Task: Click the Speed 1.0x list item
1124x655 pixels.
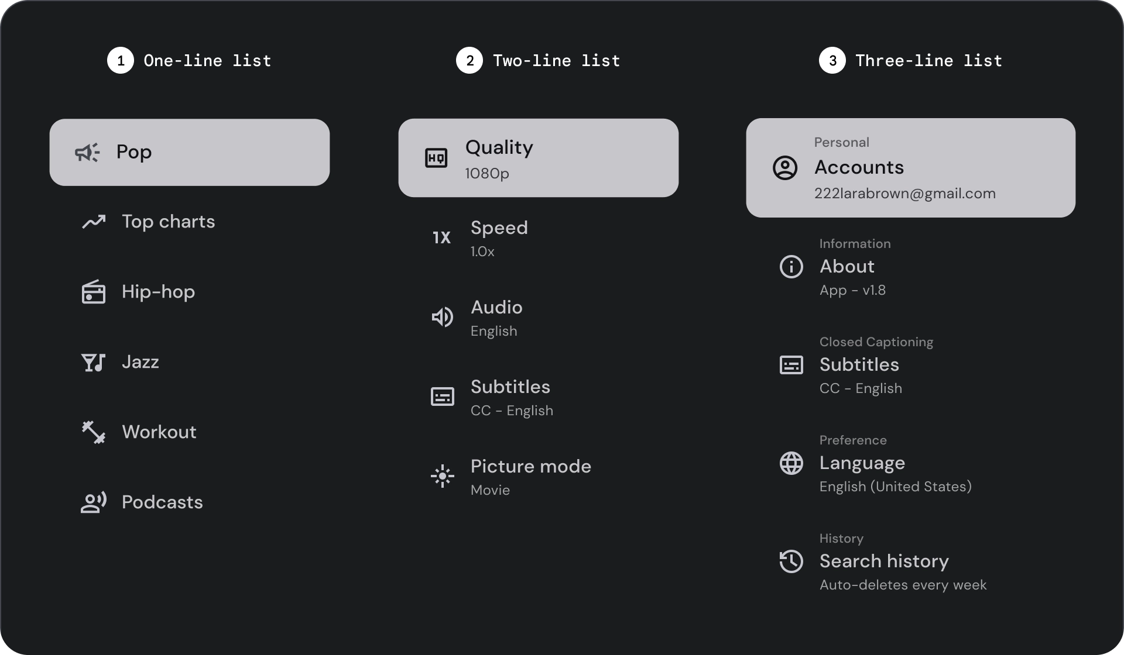Action: coord(539,238)
